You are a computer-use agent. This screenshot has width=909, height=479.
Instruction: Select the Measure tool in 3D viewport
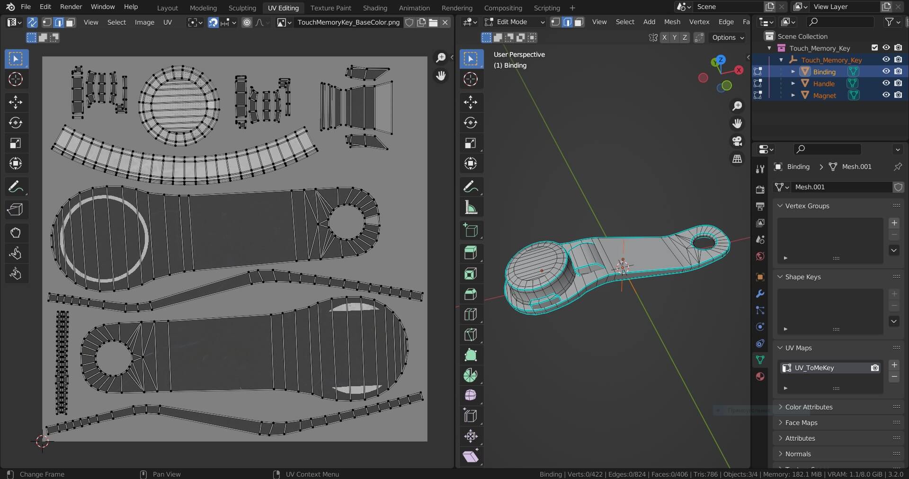[x=471, y=207]
